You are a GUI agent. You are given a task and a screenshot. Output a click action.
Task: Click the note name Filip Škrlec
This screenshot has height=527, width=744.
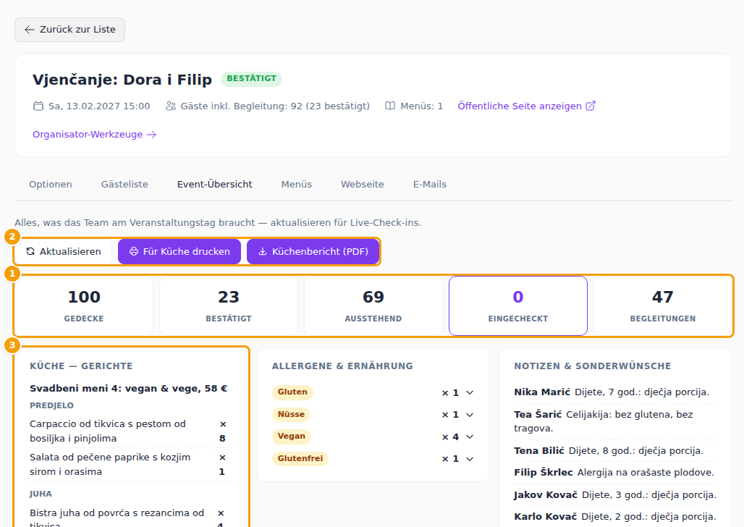544,473
